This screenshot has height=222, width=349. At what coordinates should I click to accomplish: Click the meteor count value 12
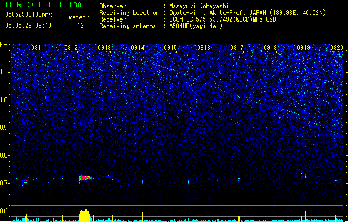[80, 26]
